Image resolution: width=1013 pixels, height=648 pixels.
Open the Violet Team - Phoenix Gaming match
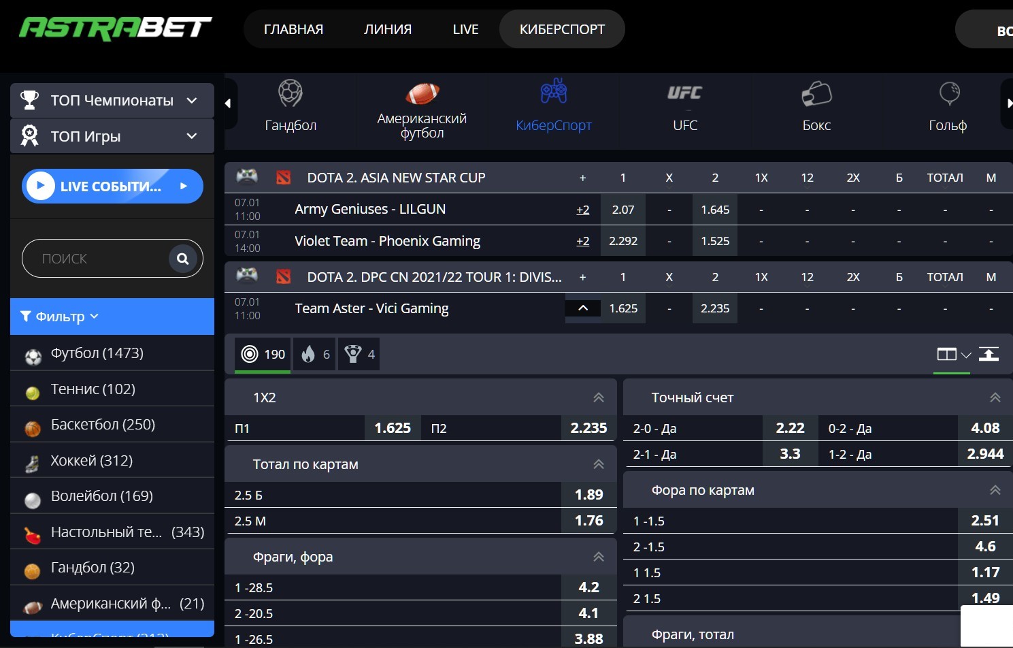[x=387, y=241]
